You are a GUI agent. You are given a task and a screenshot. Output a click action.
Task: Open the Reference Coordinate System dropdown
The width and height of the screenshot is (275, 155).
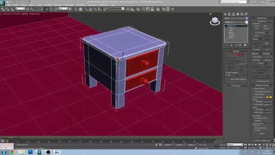pos(63,9)
